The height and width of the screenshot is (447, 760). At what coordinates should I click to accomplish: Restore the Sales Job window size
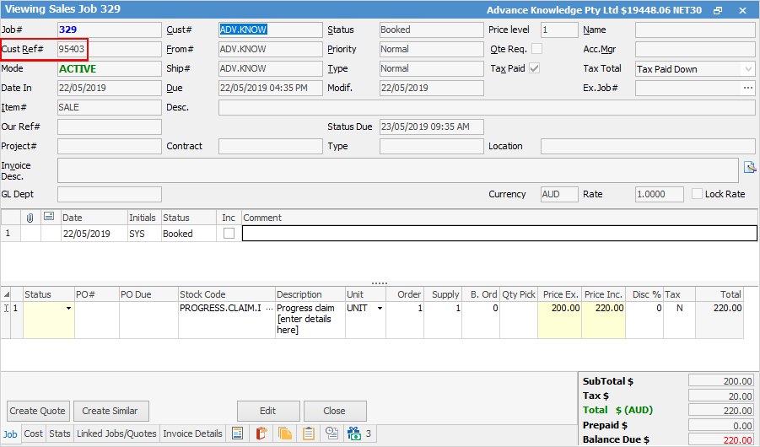point(719,10)
